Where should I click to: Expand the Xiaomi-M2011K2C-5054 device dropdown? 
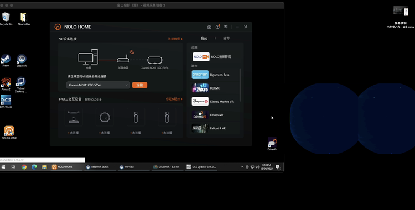point(98,85)
